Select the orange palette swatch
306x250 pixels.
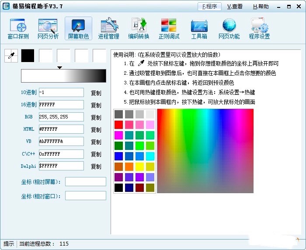point(129,167)
